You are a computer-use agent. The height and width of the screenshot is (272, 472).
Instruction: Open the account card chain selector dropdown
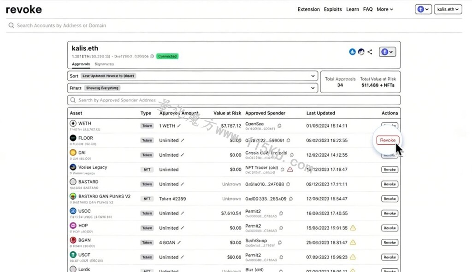pos(387,52)
